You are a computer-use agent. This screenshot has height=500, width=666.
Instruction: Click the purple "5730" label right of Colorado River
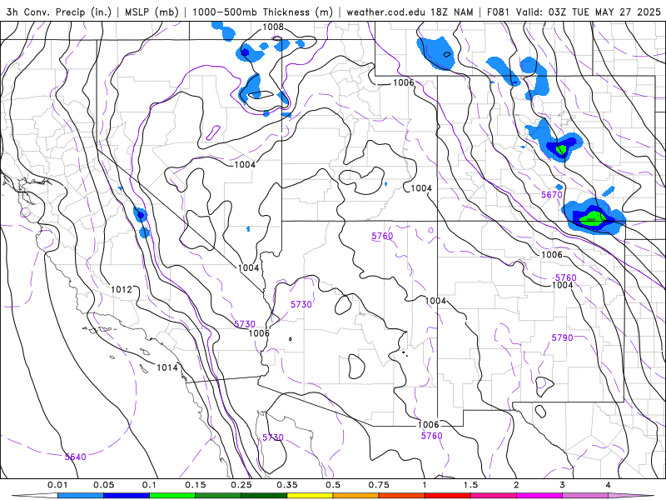(301, 304)
